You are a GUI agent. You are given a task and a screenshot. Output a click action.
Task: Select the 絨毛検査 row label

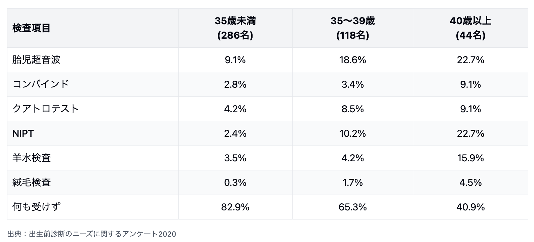(32, 183)
